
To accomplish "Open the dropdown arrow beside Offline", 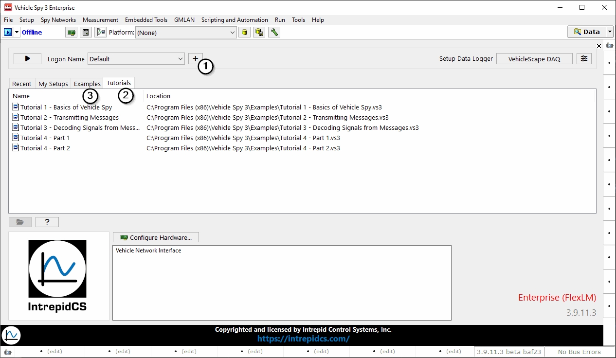I will (17, 32).
